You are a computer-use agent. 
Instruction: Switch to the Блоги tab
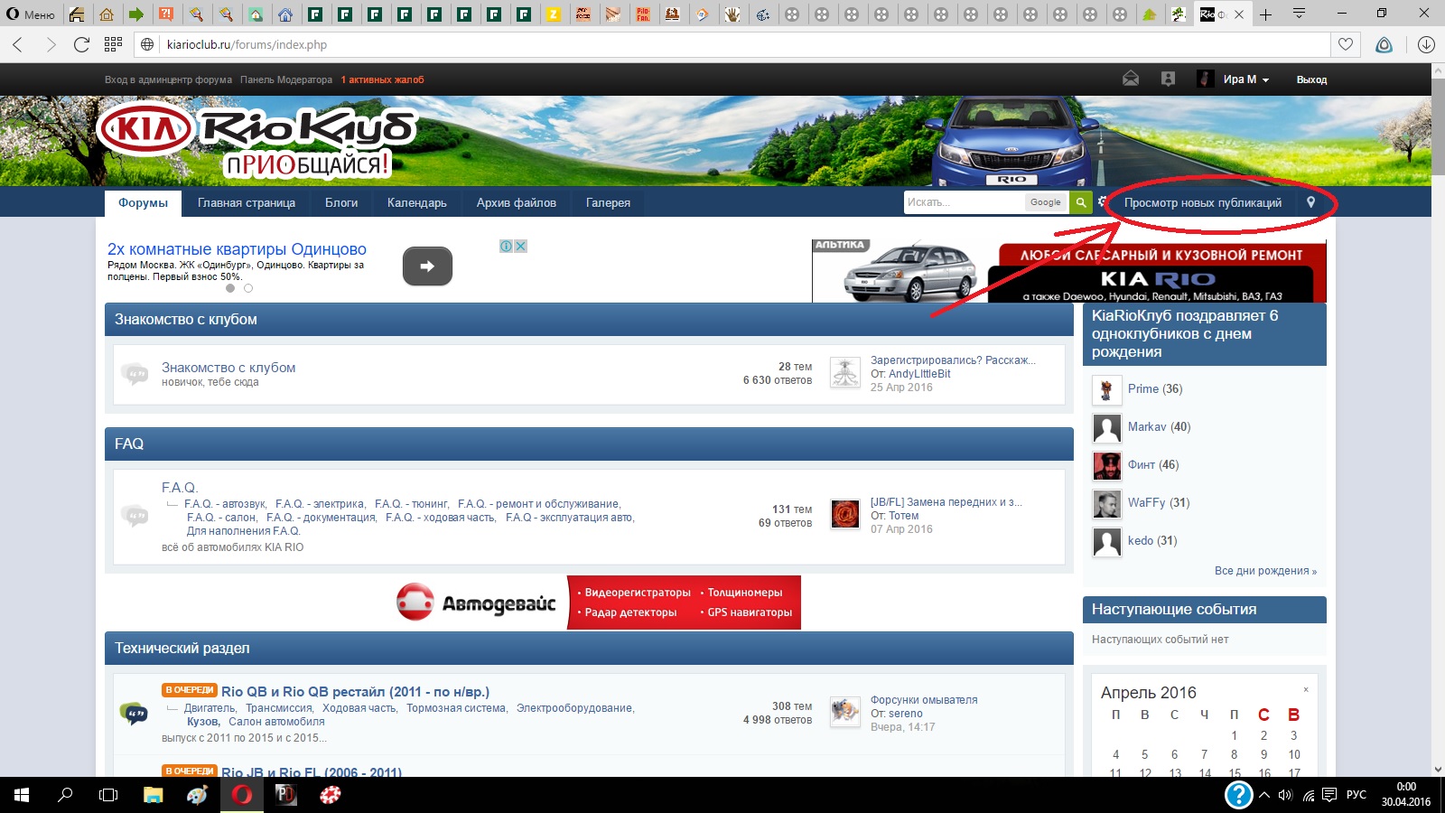341,202
